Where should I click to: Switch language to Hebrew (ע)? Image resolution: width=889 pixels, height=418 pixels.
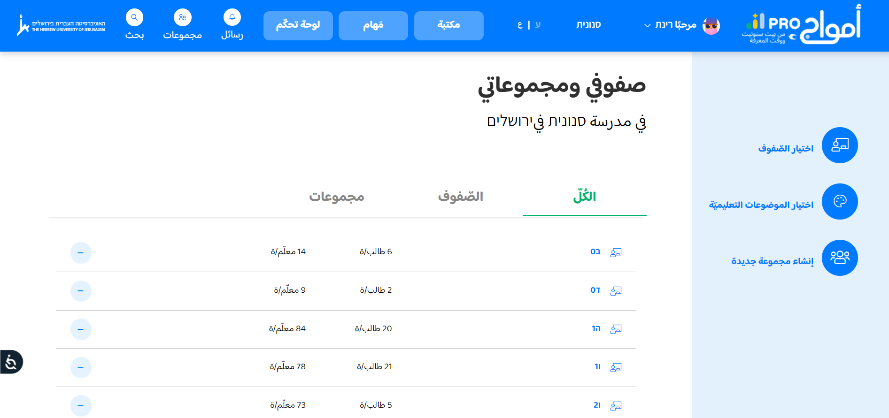(x=538, y=25)
